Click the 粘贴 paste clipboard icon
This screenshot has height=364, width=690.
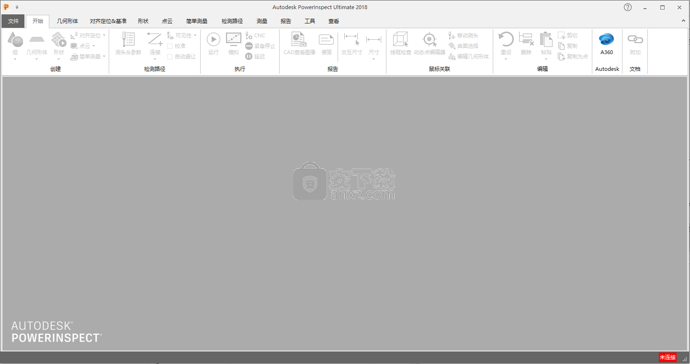pos(546,39)
